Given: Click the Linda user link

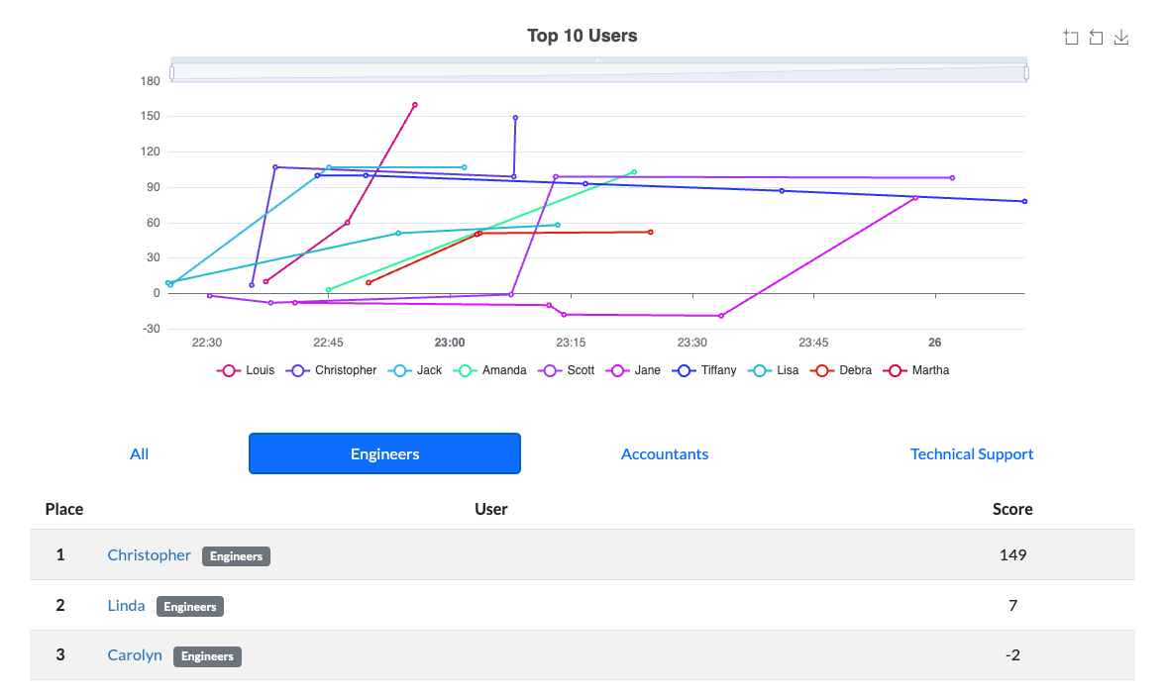Looking at the screenshot, I should point(126,606).
